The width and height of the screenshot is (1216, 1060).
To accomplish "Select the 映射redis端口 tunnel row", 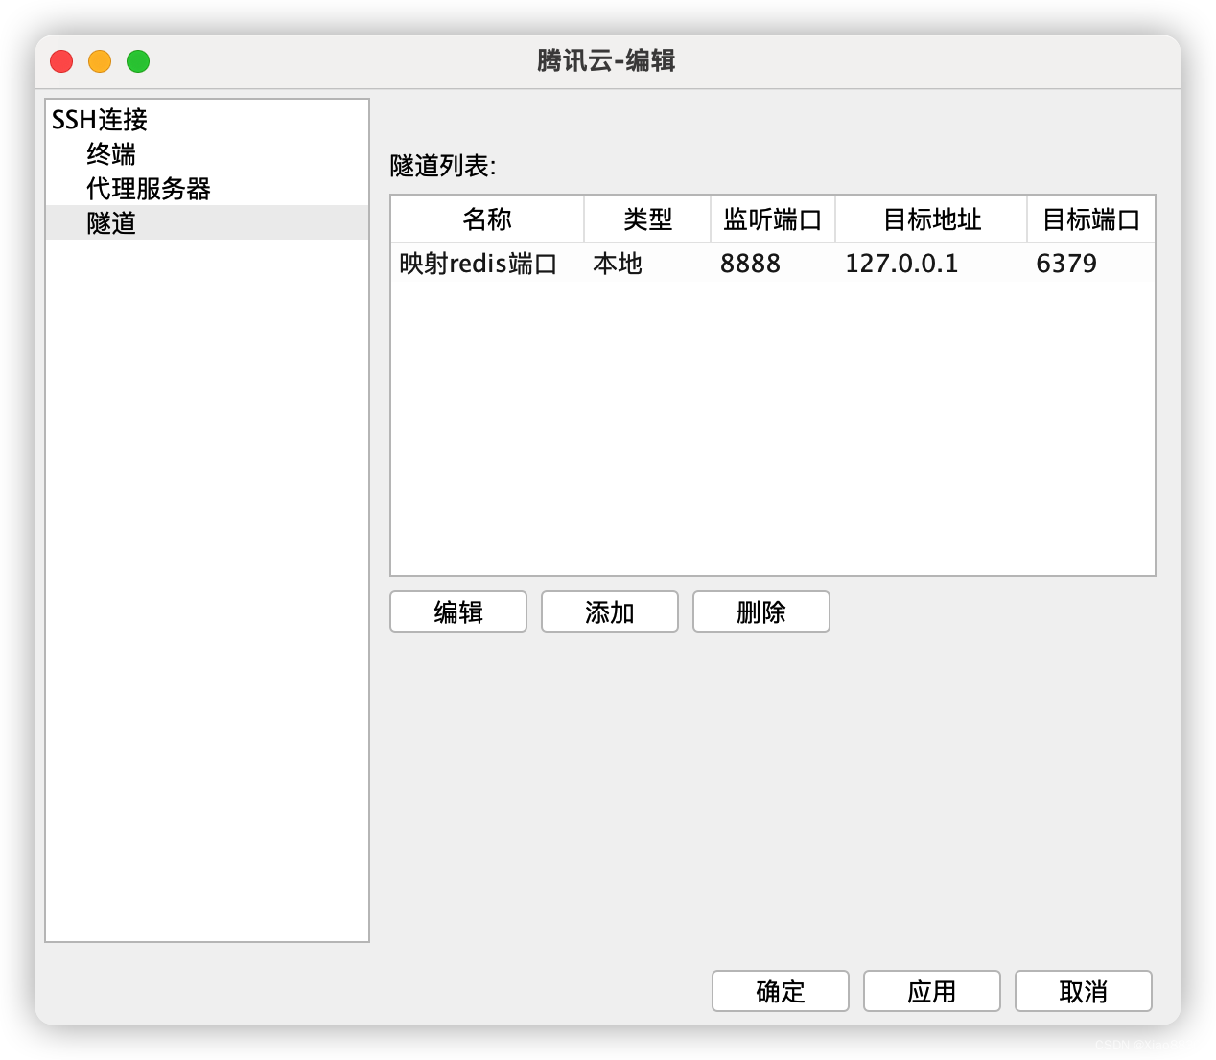I will [479, 264].
